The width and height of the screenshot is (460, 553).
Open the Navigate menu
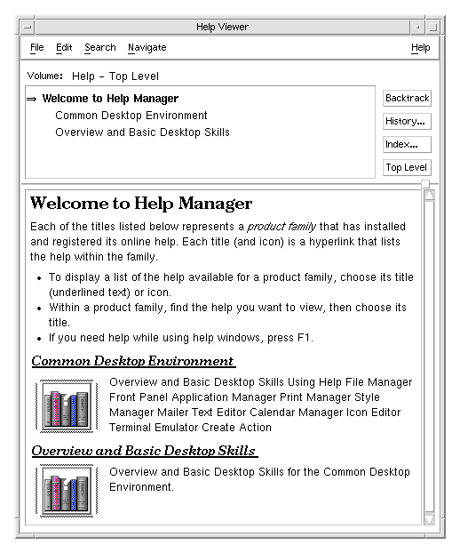pyautogui.click(x=147, y=48)
